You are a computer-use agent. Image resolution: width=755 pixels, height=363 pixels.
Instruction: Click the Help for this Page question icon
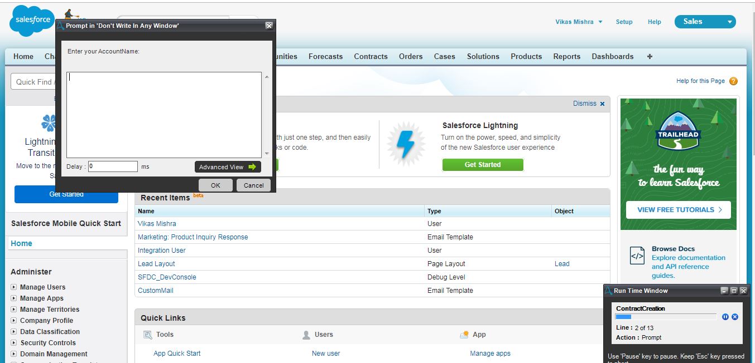coord(733,81)
